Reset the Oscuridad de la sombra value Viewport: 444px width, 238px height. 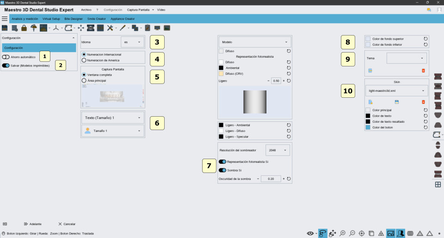(289, 178)
